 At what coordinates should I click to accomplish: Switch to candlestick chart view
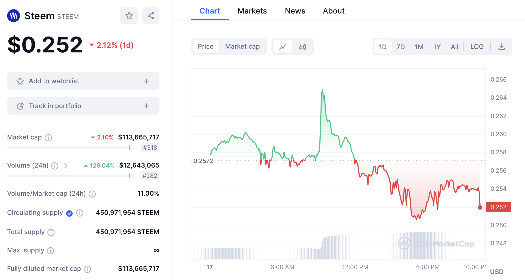(x=303, y=47)
